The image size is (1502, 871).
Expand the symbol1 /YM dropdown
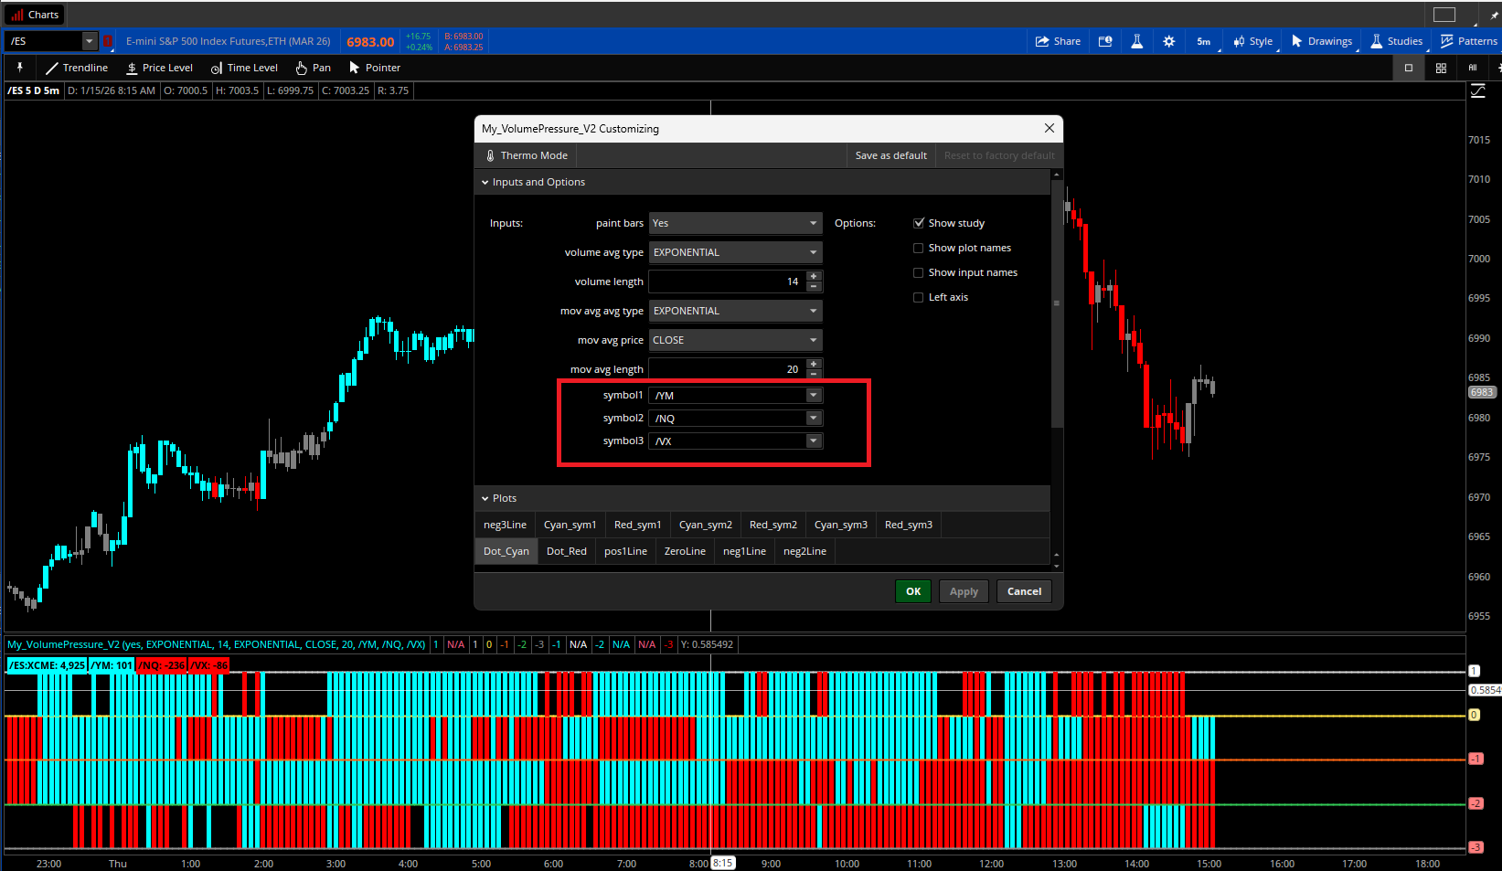click(813, 396)
